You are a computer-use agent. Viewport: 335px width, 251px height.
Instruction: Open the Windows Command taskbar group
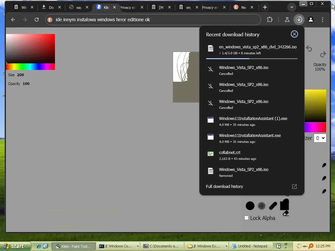118,246
